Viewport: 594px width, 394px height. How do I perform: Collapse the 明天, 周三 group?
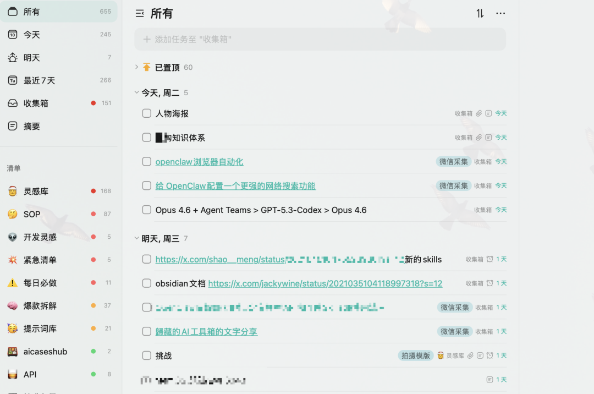(136, 238)
